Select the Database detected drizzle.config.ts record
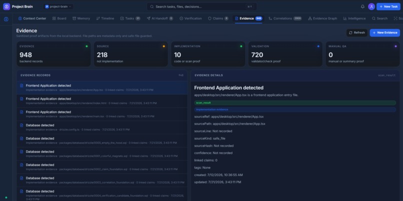Image resolution: width=403 pixels, height=201 pixels. 102,127
